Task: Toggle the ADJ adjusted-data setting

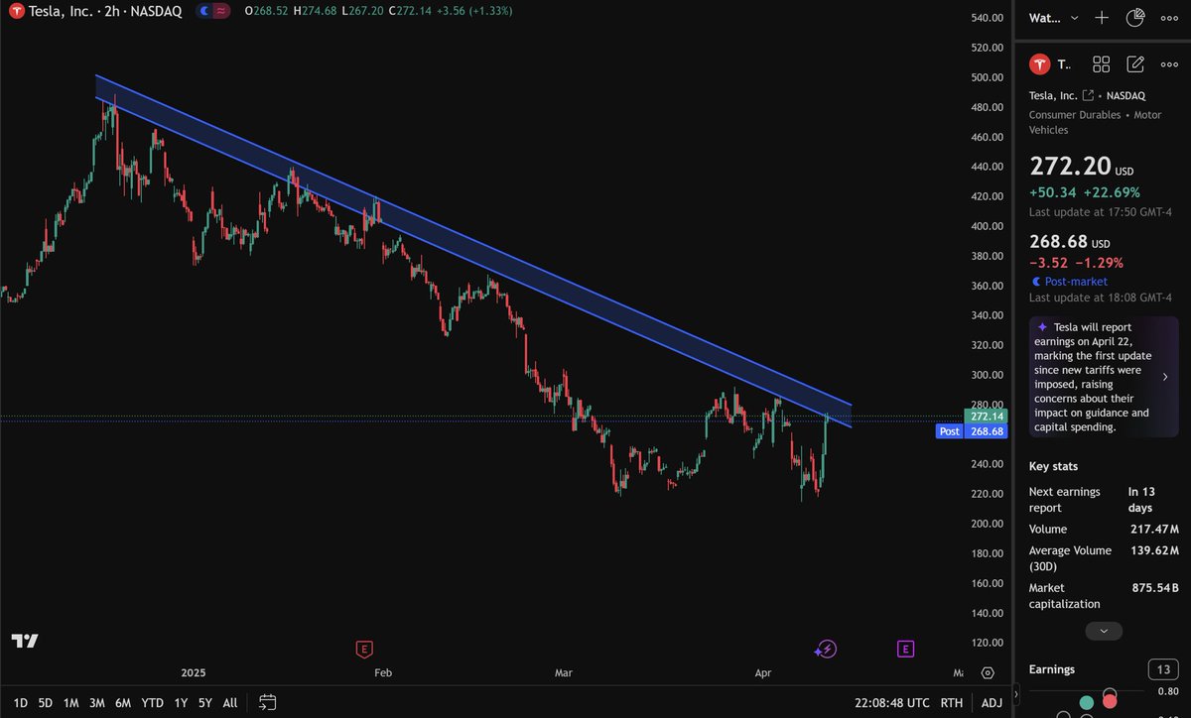Action: tap(992, 702)
